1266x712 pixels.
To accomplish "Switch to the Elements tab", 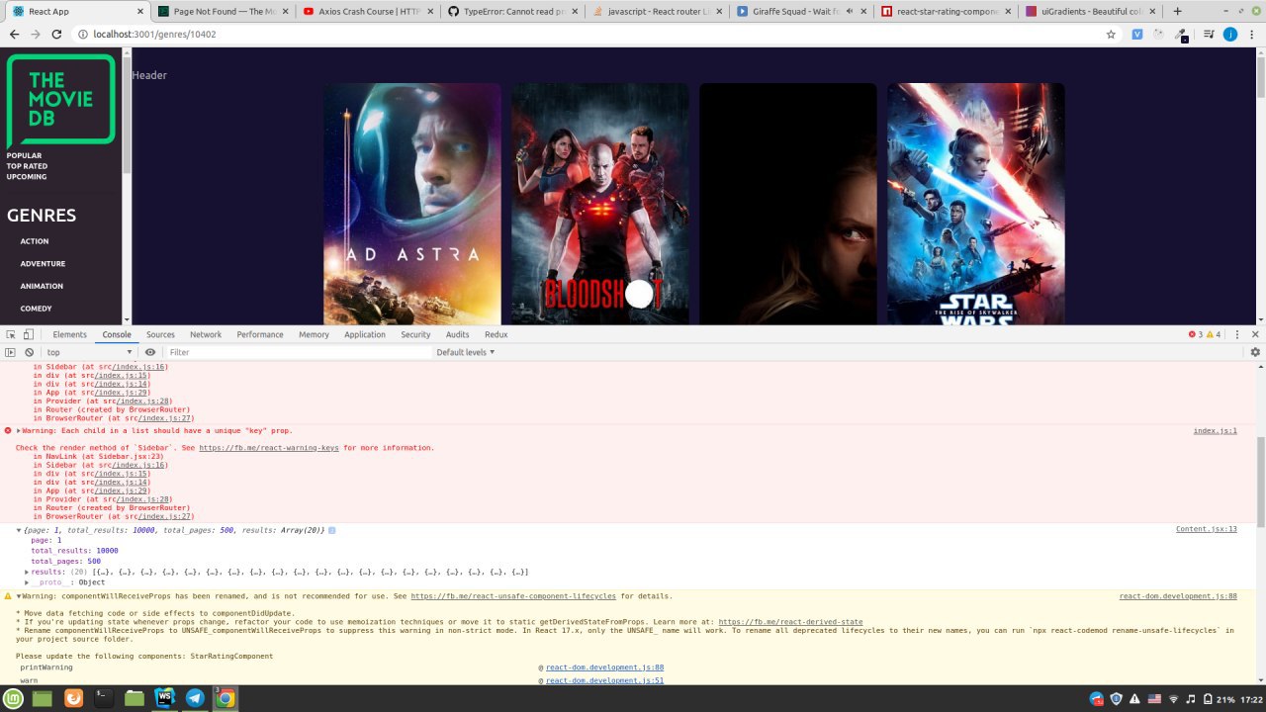I will coord(69,334).
